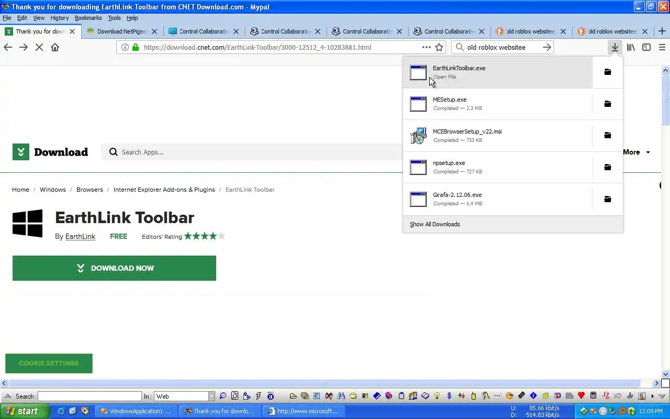
Task: Expand the bottom toolbar overflow arrow
Action: pyautogui.click(x=652, y=396)
